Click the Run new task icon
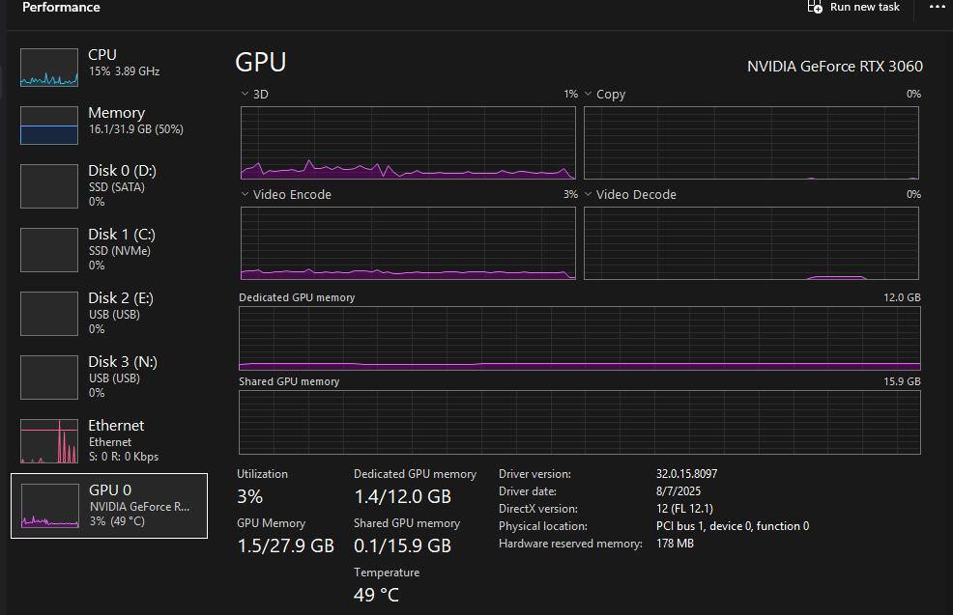Viewport: 953px width, 615px height. (816, 7)
